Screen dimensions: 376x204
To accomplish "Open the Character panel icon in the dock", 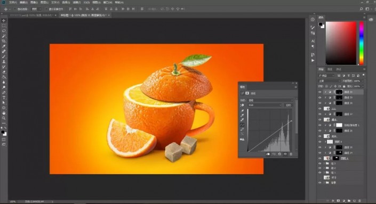I will point(313,41).
